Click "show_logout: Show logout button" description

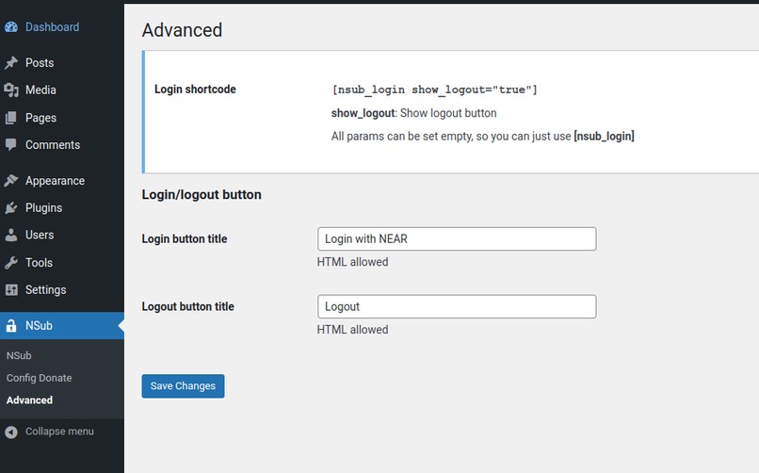pyautogui.click(x=413, y=113)
